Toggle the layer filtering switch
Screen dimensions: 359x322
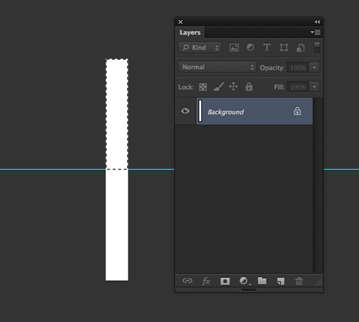pyautogui.click(x=317, y=47)
